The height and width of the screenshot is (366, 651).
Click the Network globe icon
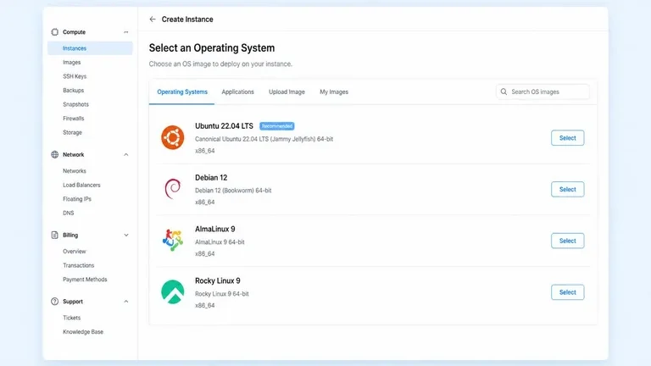click(55, 154)
